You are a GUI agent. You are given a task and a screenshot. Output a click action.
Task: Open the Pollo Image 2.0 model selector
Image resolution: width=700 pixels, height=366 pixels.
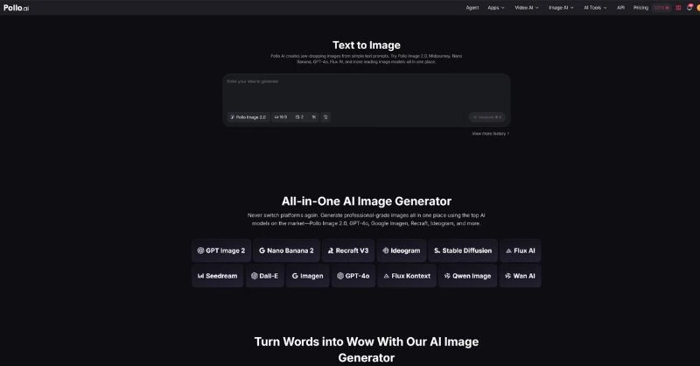(248, 117)
